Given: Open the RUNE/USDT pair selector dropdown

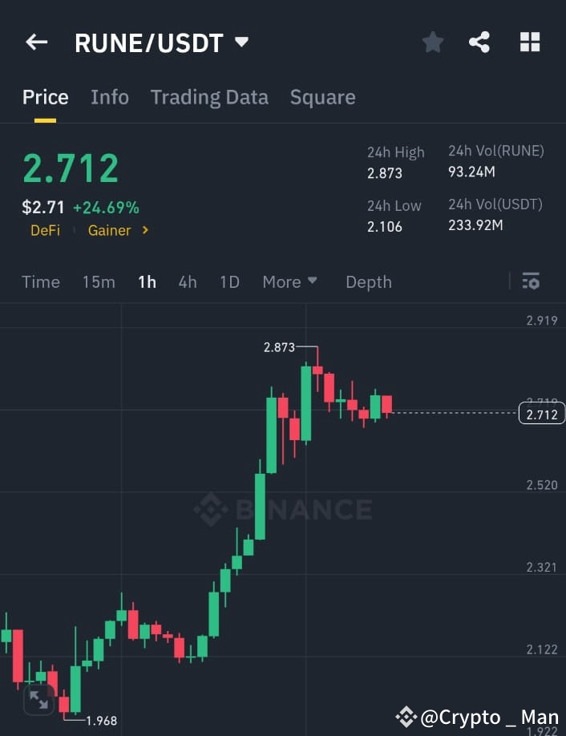Looking at the screenshot, I should pyautogui.click(x=242, y=42).
